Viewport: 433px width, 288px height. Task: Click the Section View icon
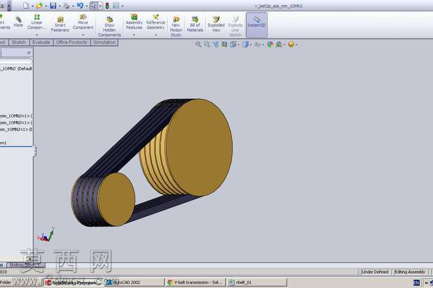point(224,44)
